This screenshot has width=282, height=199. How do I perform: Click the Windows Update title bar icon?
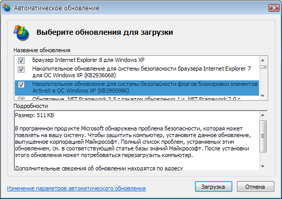7,8
